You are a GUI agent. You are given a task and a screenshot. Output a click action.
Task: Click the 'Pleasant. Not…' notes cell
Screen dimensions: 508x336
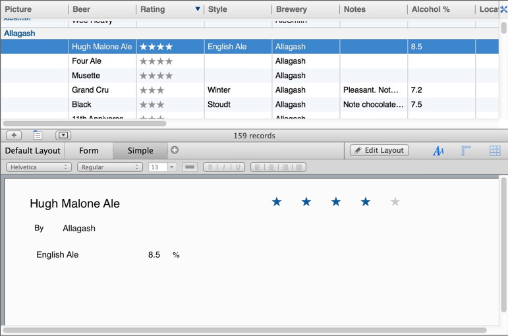tap(374, 90)
